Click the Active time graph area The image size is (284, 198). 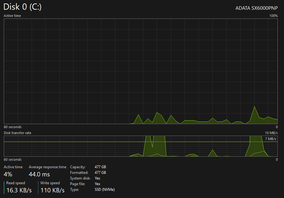click(140, 71)
